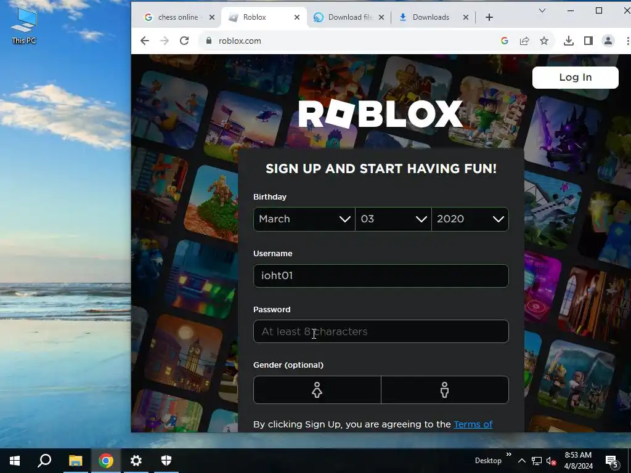This screenshot has width=631, height=473.
Task: Open Windows Security shield in taskbar
Action: 166,461
